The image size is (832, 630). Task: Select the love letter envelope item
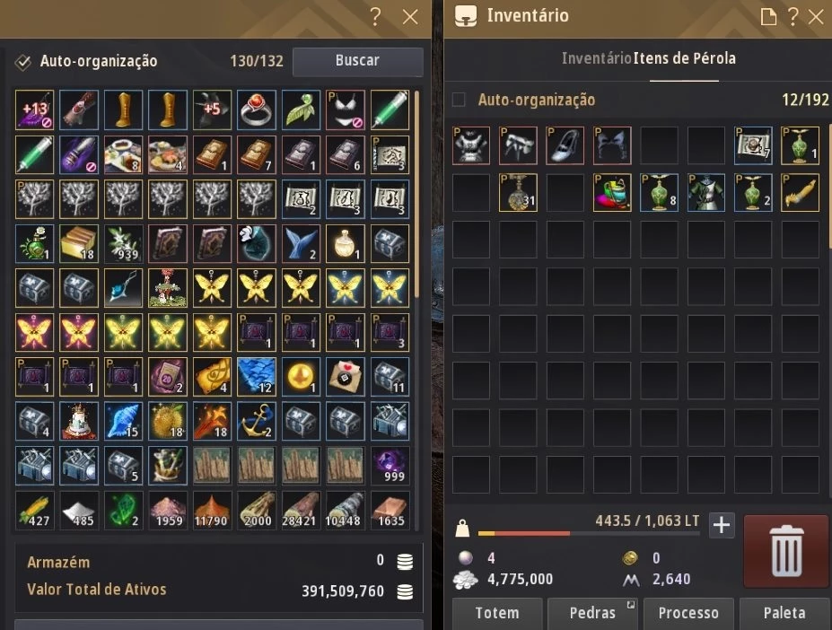pyautogui.click(x=346, y=377)
